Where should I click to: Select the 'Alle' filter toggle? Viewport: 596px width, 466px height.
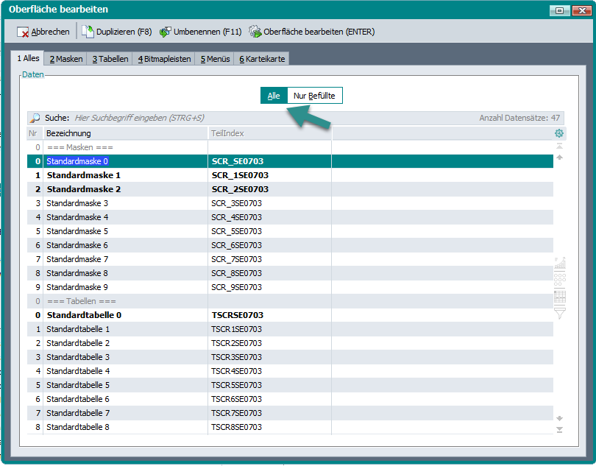pyautogui.click(x=274, y=96)
